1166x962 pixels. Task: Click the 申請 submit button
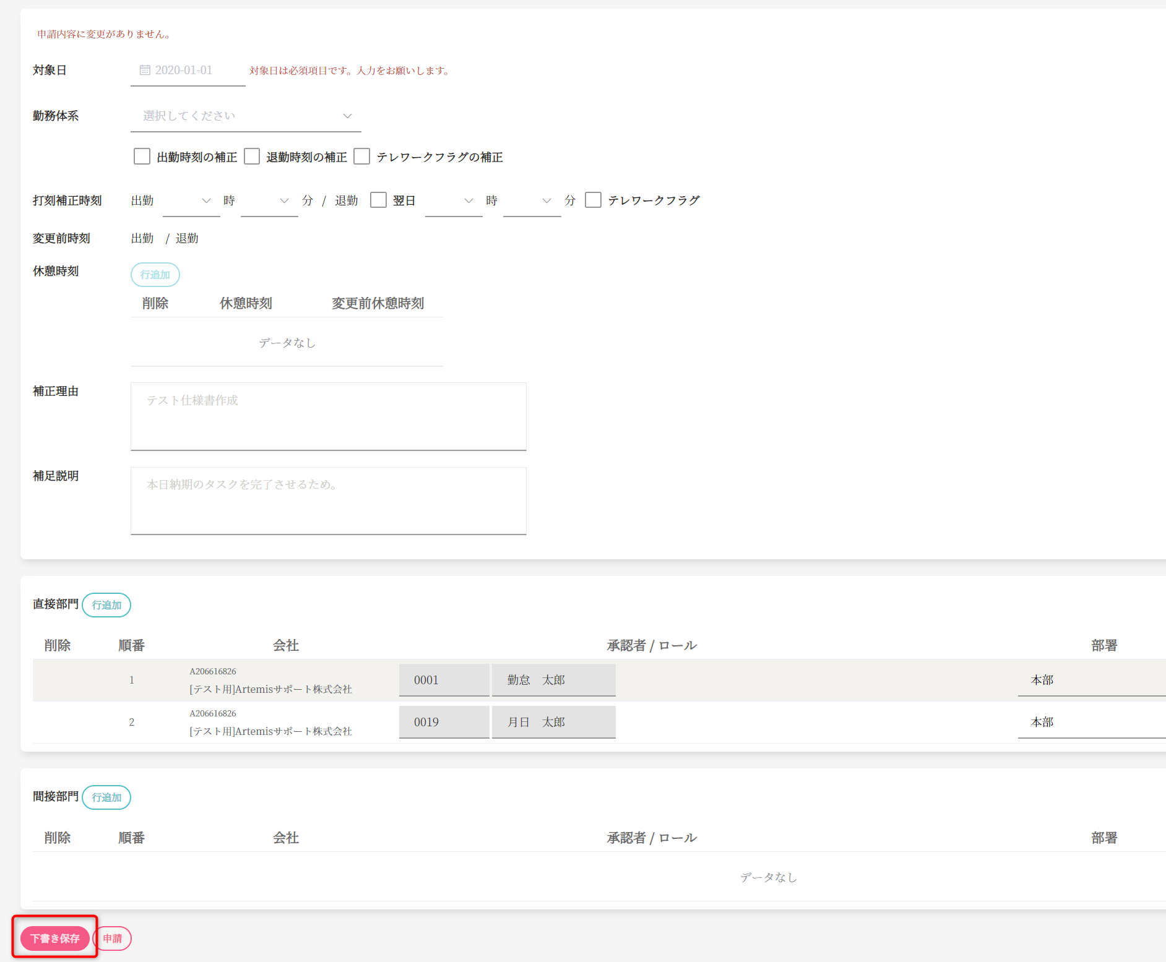click(x=113, y=938)
